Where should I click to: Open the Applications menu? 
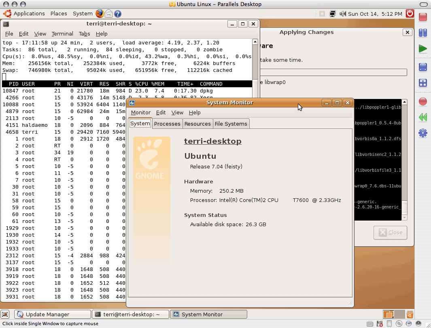[29, 14]
